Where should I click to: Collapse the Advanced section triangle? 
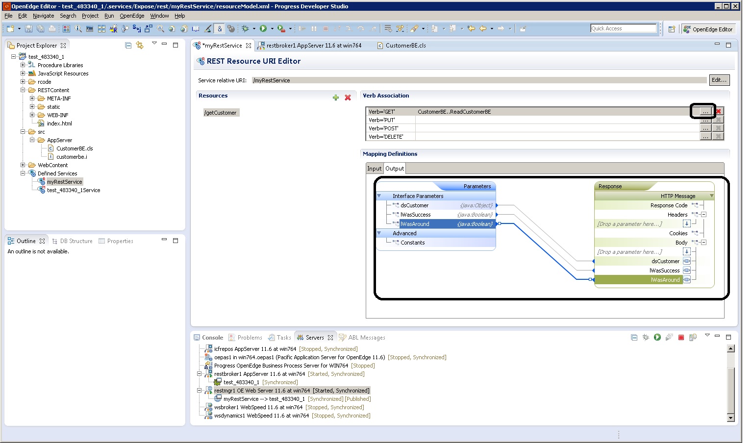379,233
